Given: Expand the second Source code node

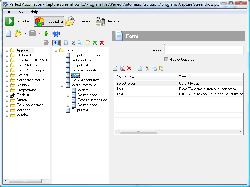Looking at the screenshot, I should click(68, 105).
